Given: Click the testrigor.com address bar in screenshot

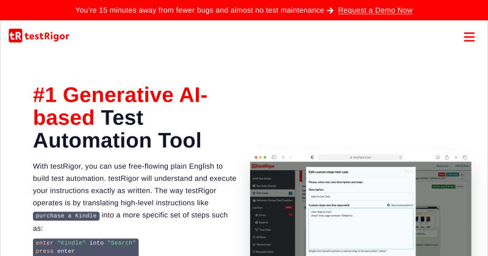Looking at the screenshot, I should (361, 157).
